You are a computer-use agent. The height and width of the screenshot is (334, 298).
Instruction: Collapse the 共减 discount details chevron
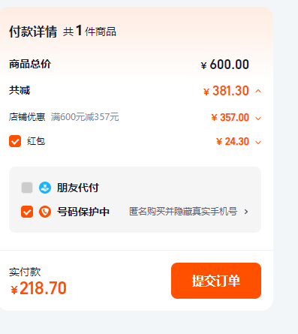point(258,91)
